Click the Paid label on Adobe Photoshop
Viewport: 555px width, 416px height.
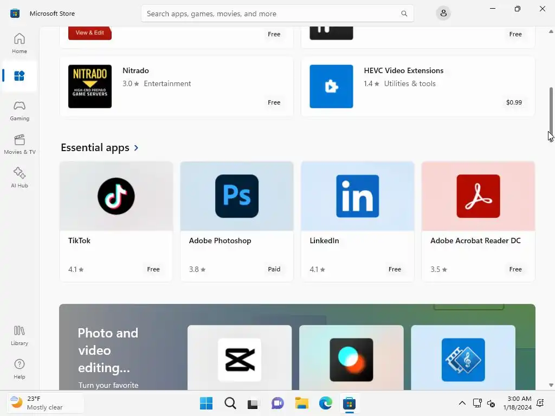pos(274,269)
